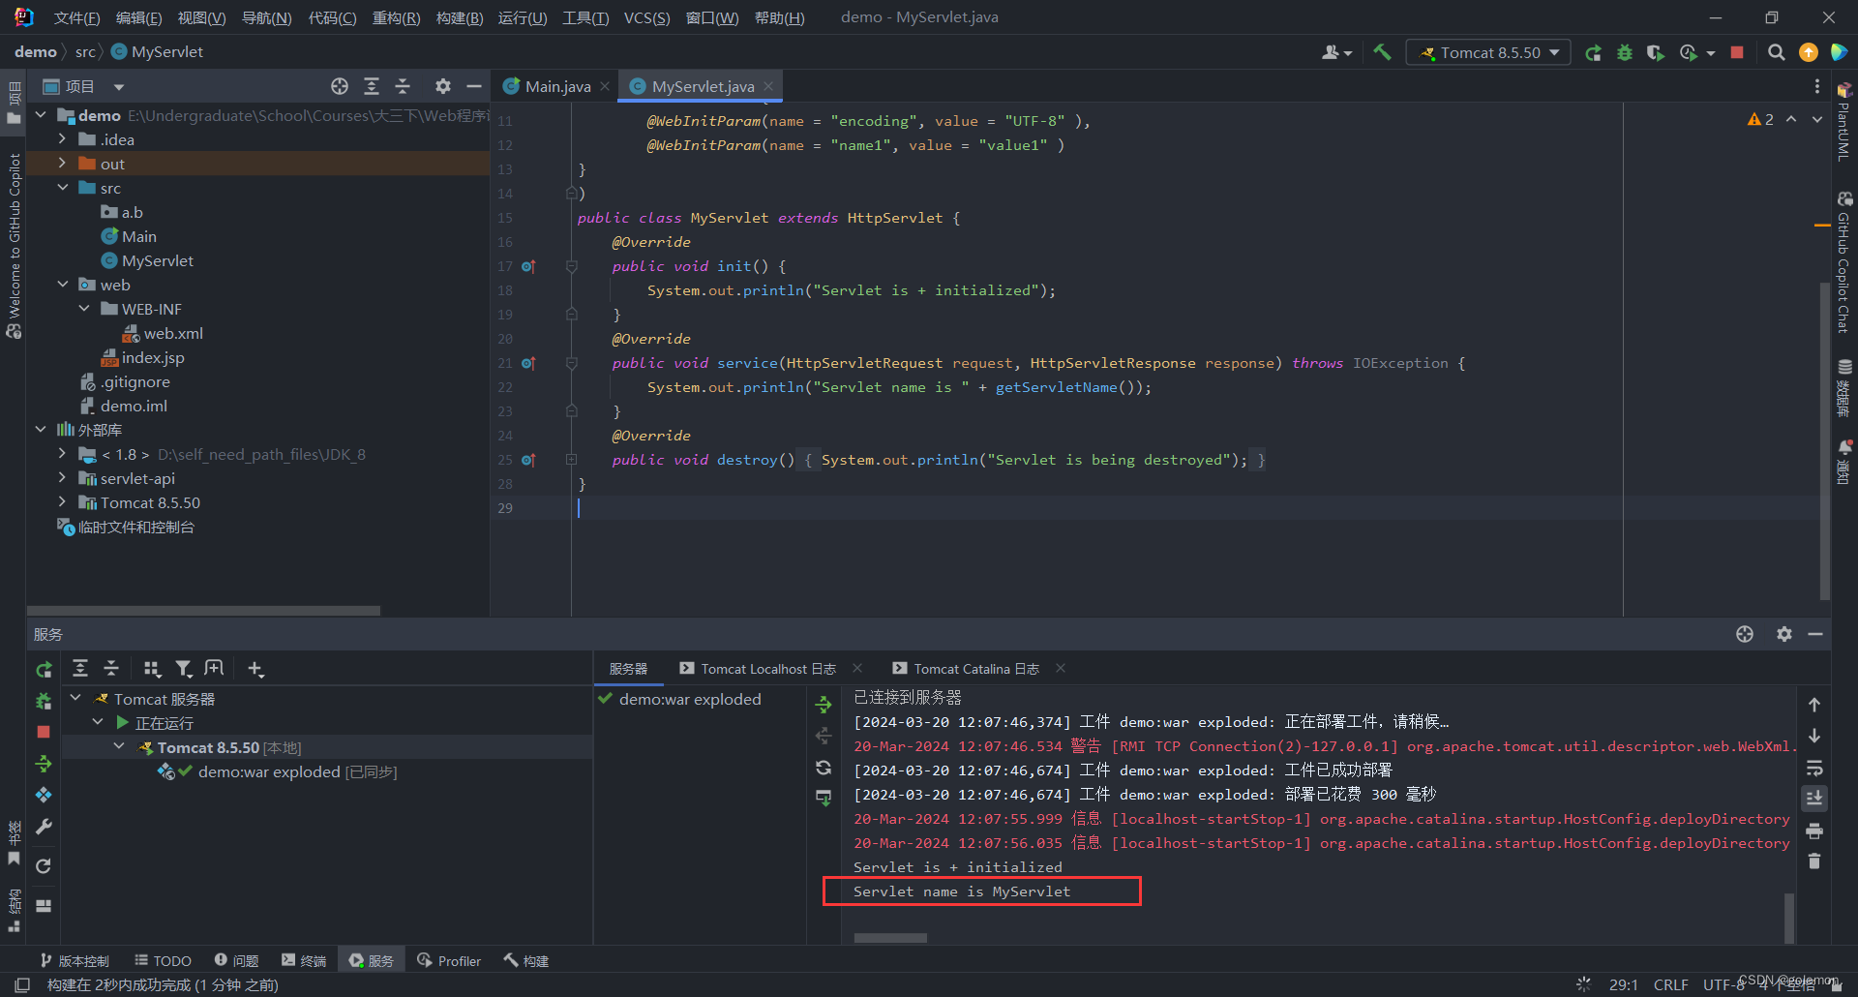Click the project panel horizontal scrollbar
The height and width of the screenshot is (997, 1858).
203,611
